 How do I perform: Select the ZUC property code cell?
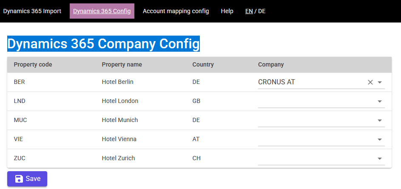pyautogui.click(x=20, y=158)
